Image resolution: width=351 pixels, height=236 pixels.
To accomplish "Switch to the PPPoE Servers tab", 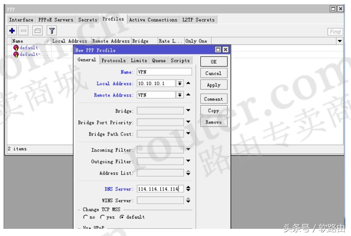I will pos(56,19).
